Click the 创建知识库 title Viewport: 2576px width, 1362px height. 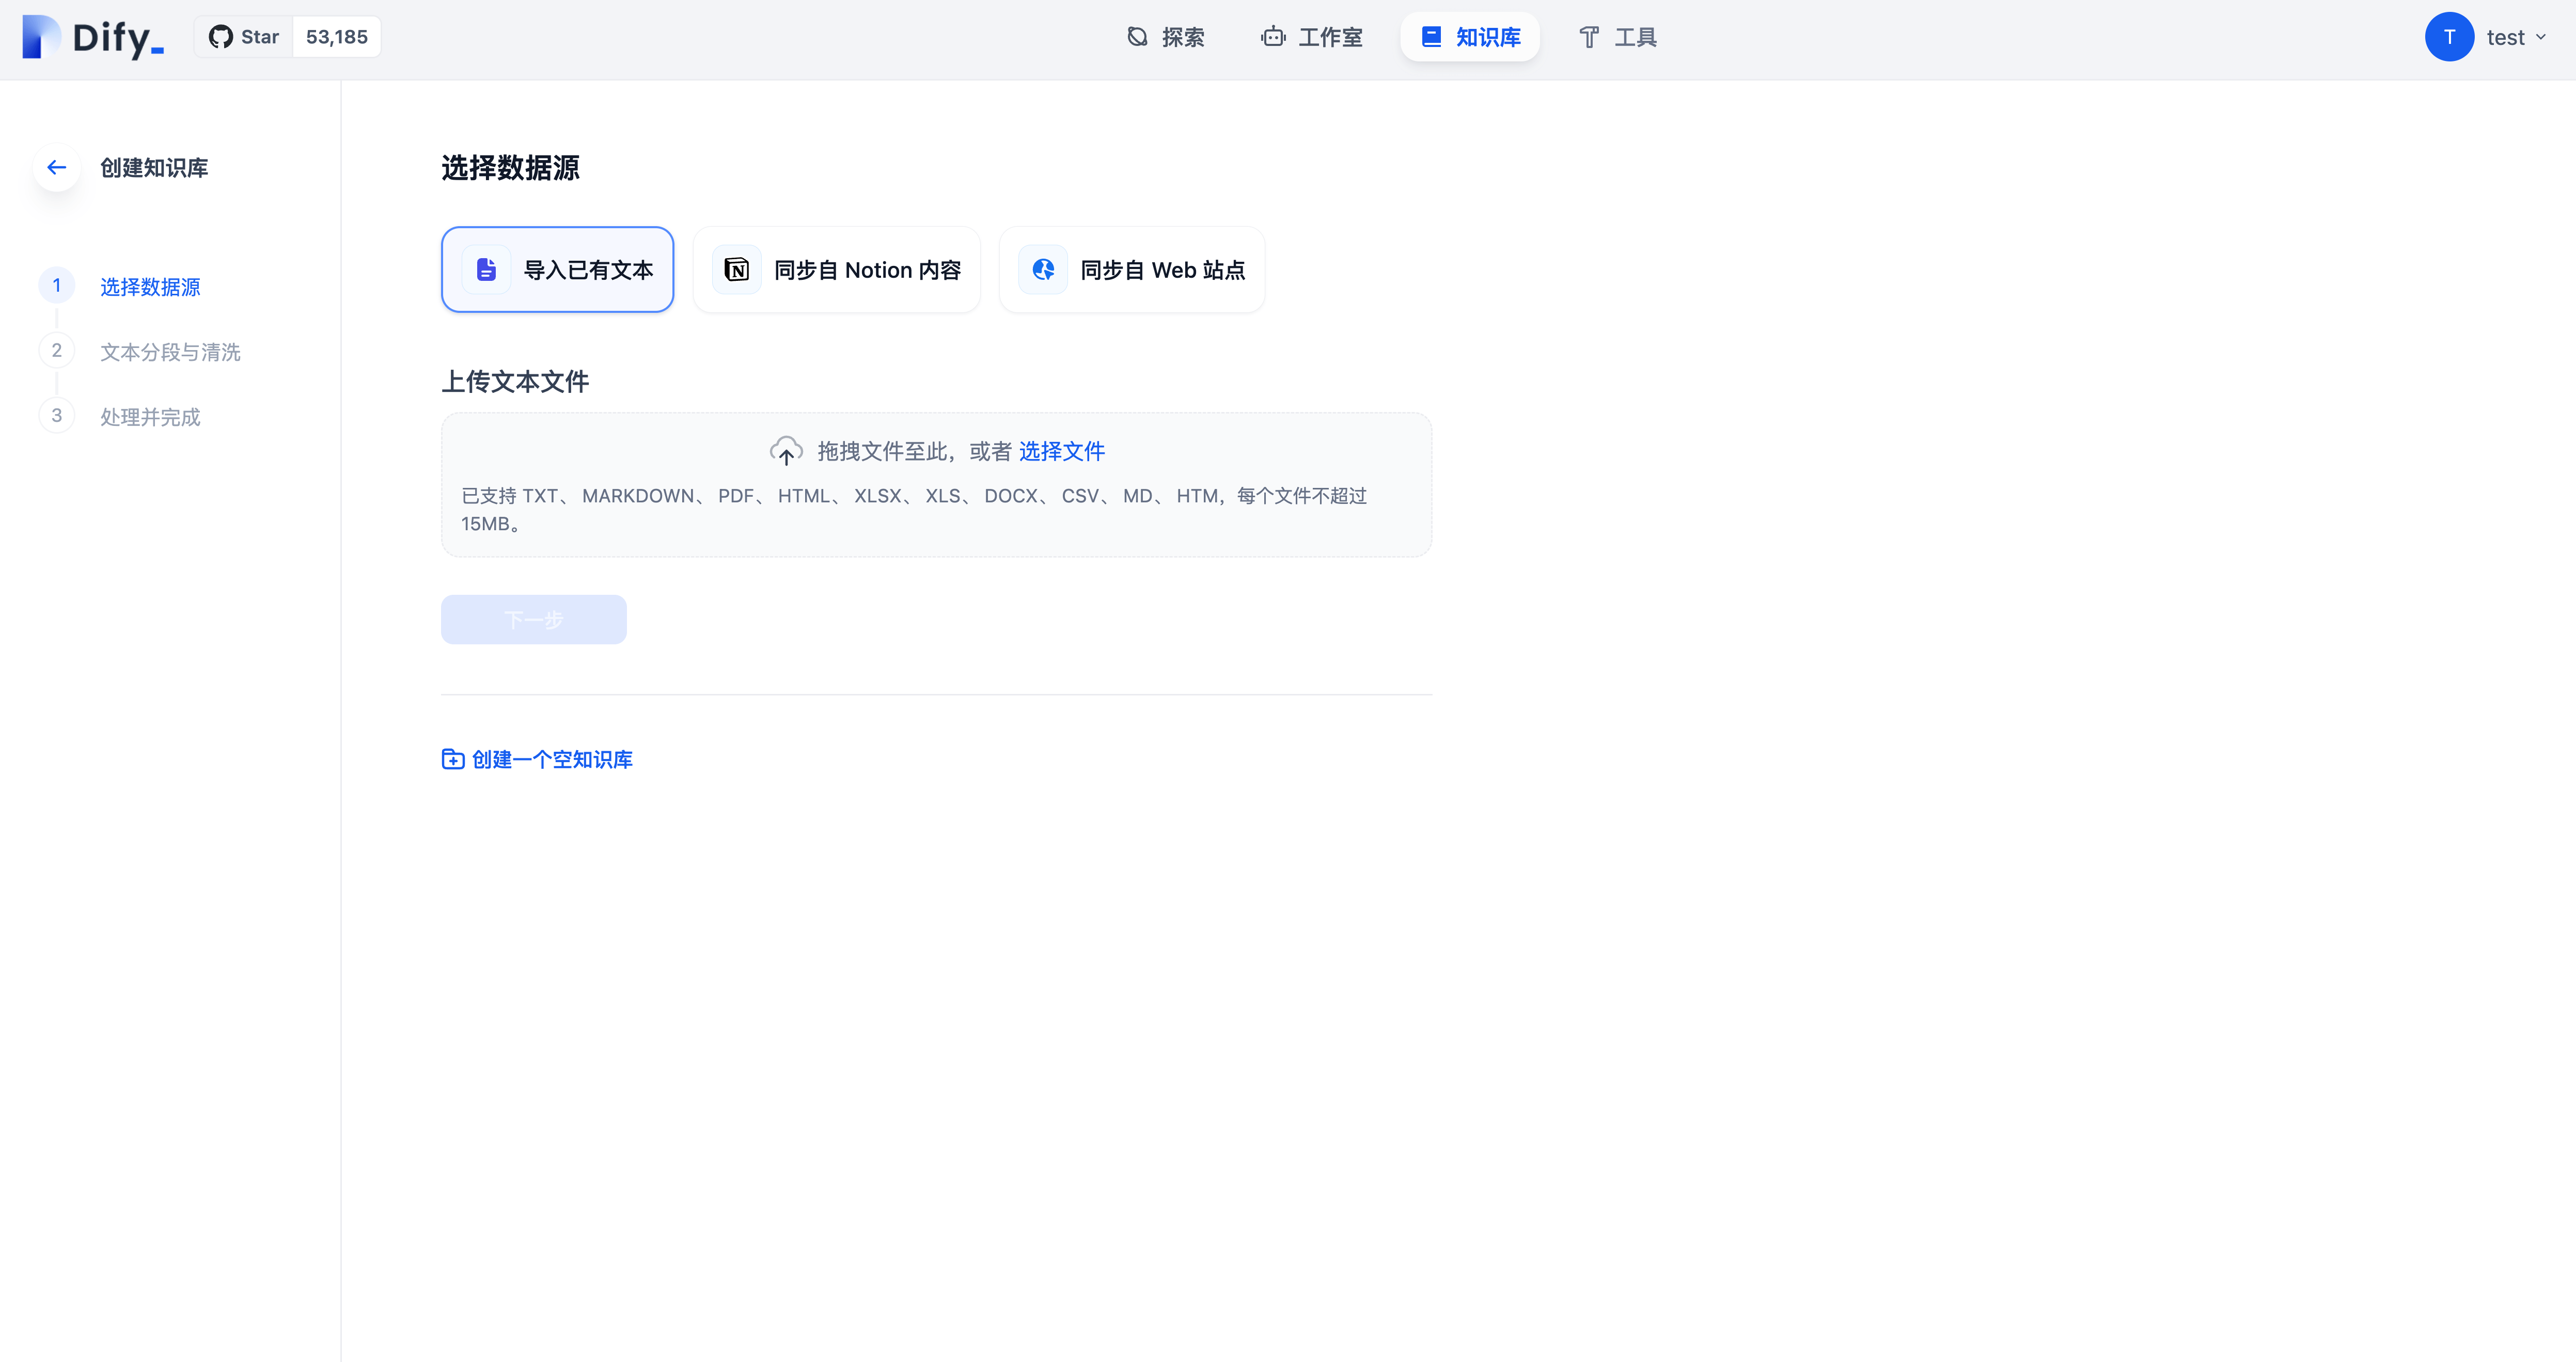[154, 168]
